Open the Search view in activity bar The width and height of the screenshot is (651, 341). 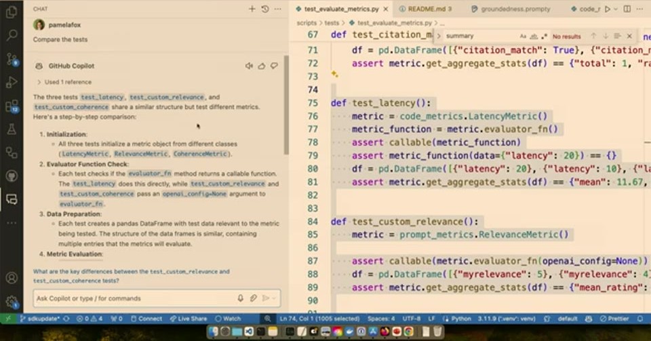click(12, 35)
